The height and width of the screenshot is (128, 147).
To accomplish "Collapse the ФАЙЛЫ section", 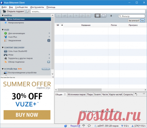I will (3, 16).
